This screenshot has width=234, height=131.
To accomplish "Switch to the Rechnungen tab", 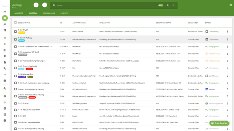I will pyautogui.click(x=49, y=13).
